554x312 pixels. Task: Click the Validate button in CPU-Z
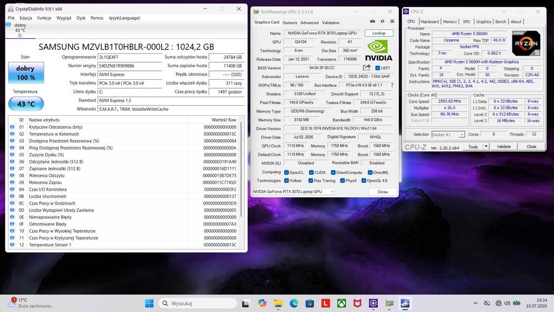(x=504, y=146)
